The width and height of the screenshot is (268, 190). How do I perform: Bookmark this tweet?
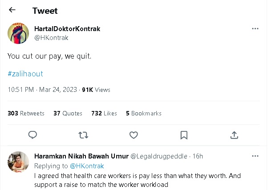(184, 135)
